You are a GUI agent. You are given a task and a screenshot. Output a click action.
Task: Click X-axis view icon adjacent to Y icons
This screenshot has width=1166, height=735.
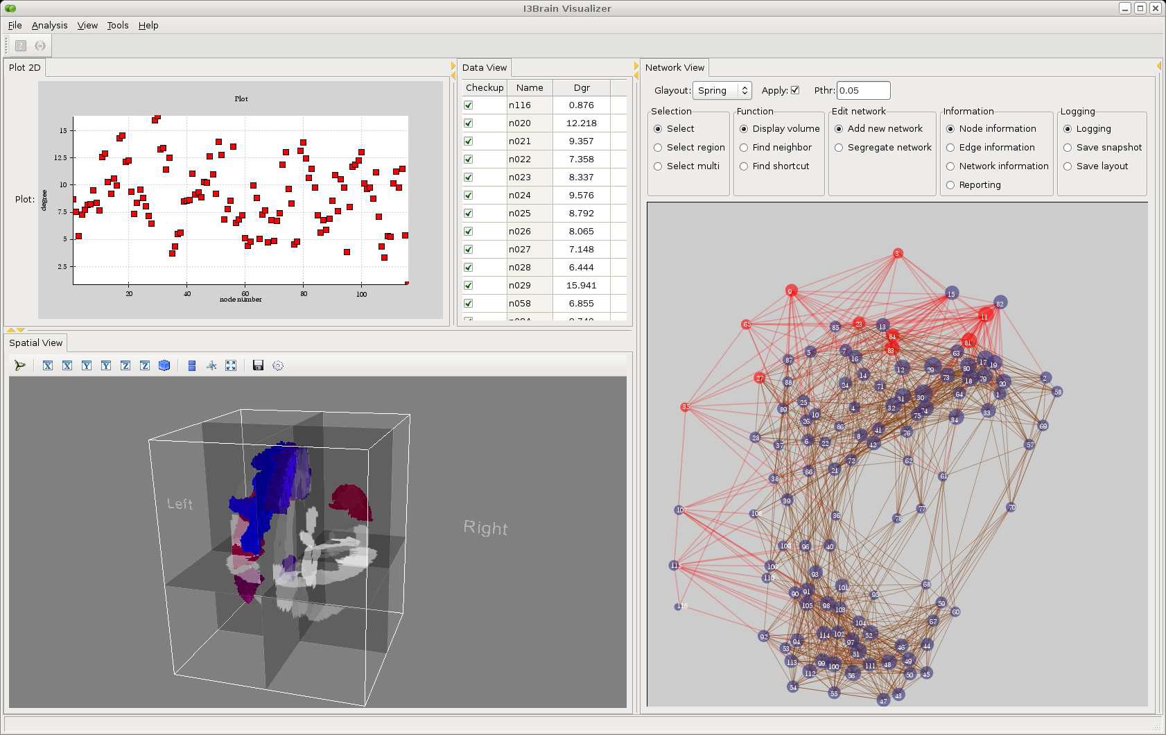coord(67,365)
